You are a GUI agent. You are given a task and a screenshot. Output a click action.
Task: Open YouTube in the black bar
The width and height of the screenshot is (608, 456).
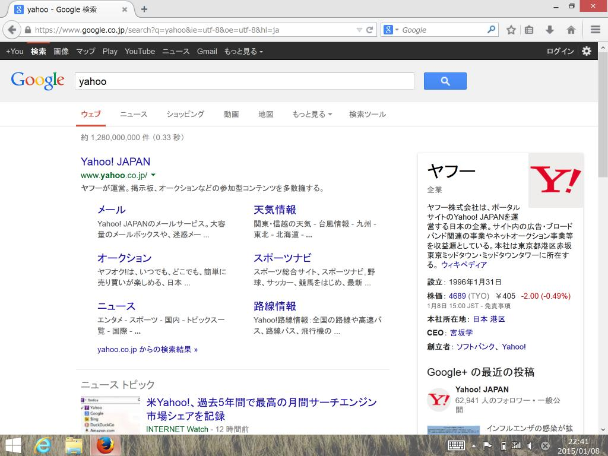click(140, 51)
